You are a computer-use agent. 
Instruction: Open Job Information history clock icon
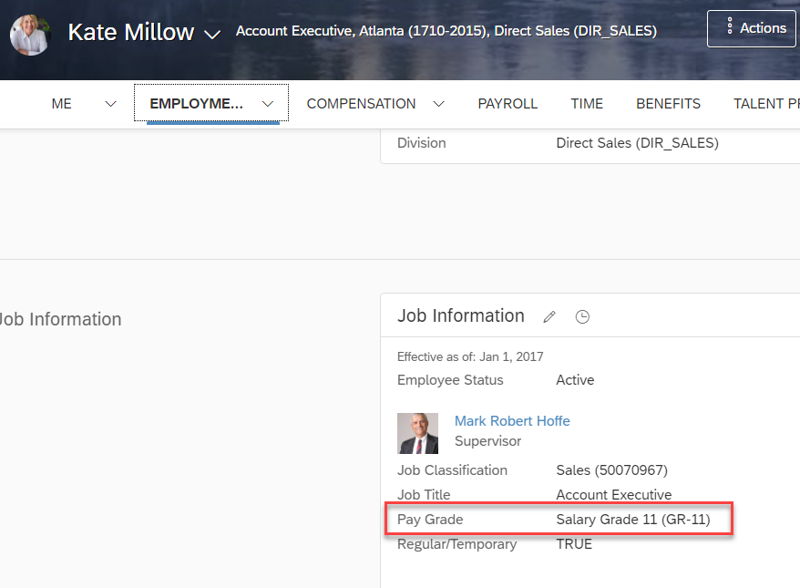tap(582, 317)
